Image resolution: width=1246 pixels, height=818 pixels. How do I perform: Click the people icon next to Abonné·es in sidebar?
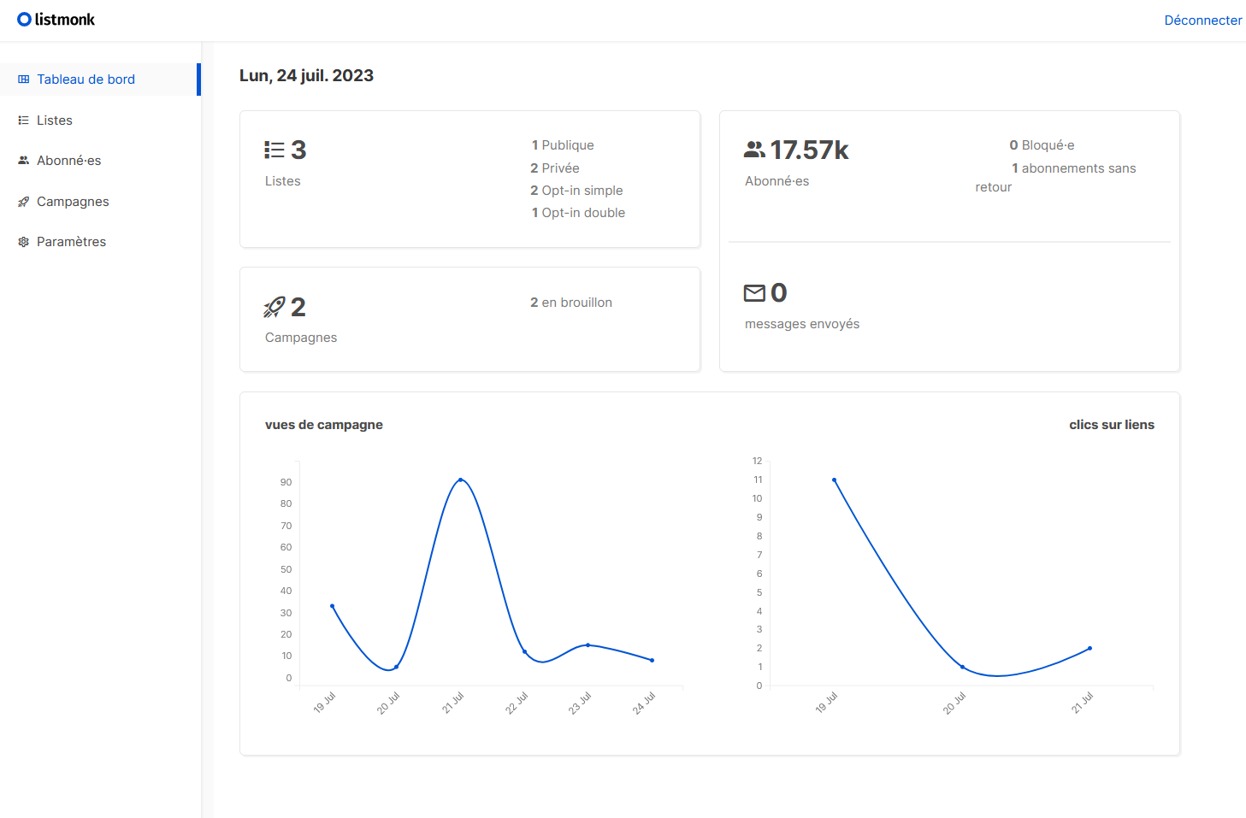[x=24, y=161]
